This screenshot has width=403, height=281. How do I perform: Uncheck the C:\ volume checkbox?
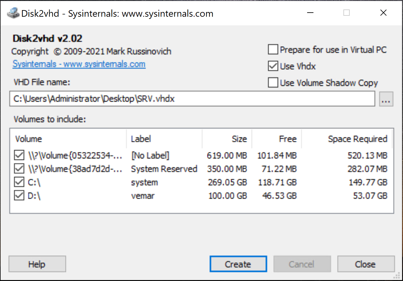pos(19,182)
